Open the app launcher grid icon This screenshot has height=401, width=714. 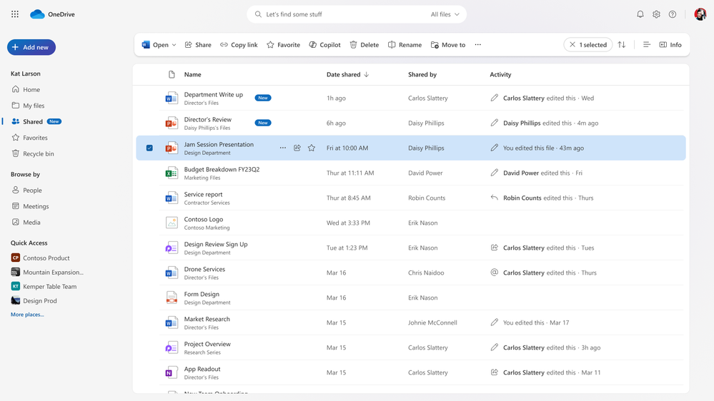tap(15, 14)
